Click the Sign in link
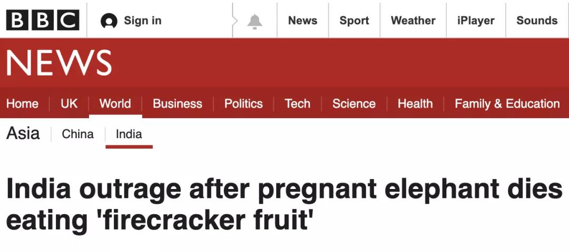 coord(143,20)
